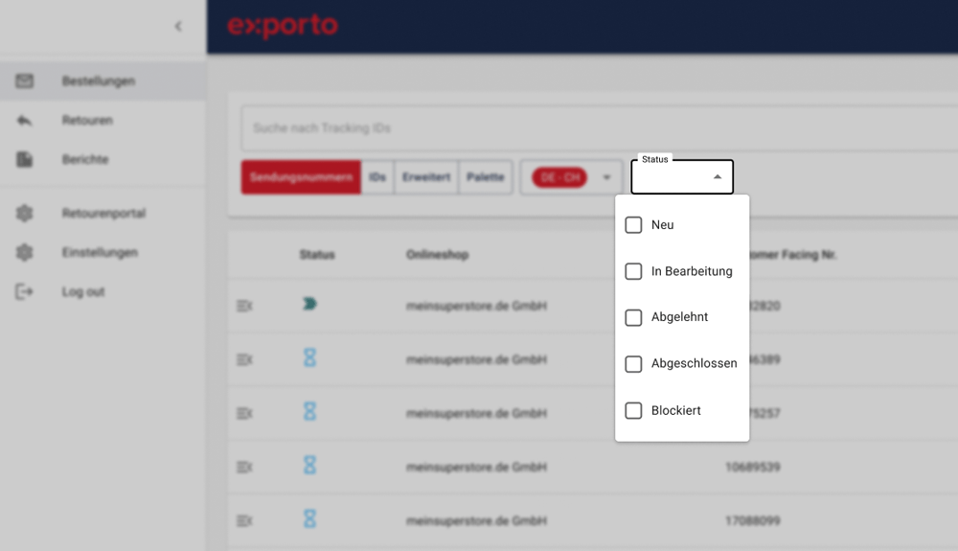Click the hourglass status icon in row 10689539
The image size is (958, 551).
click(x=309, y=466)
